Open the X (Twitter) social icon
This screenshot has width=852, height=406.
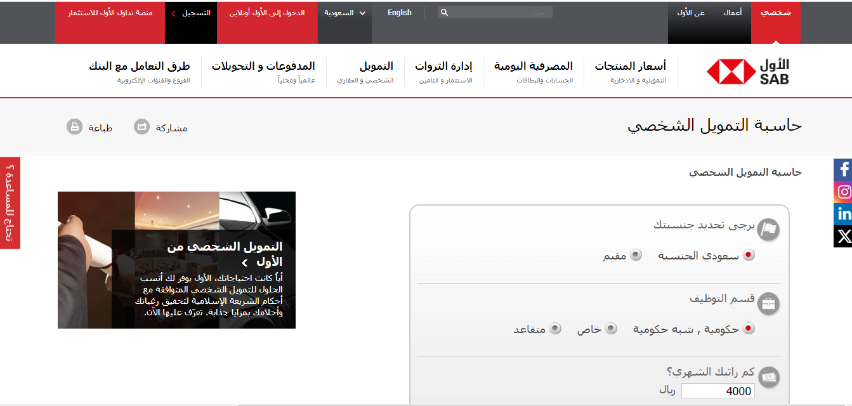843,237
